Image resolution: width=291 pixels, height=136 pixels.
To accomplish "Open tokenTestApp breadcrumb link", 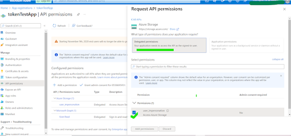I will pos(45,8).
